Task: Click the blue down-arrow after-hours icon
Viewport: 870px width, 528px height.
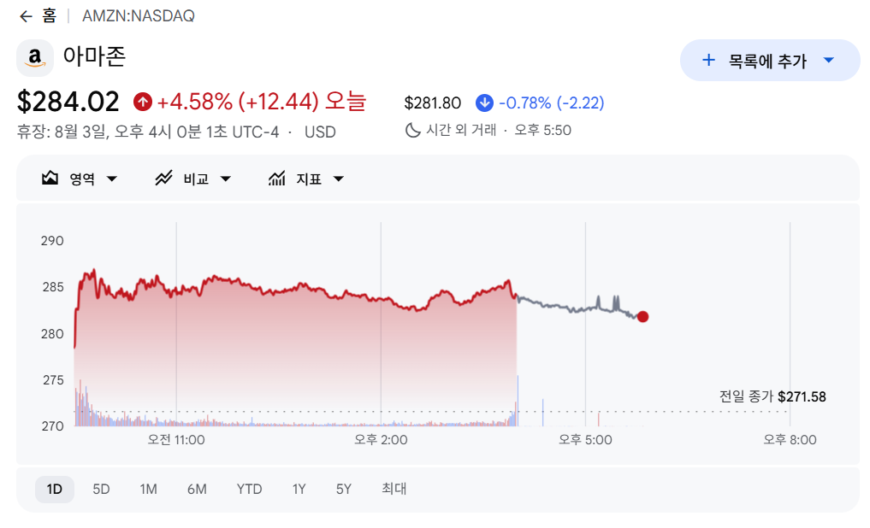Action: [x=484, y=103]
